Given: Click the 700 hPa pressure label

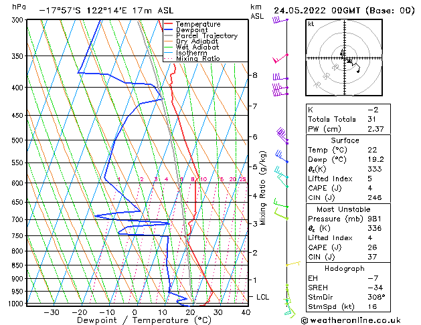Looking at the screenshot, I should coord(19,219).
